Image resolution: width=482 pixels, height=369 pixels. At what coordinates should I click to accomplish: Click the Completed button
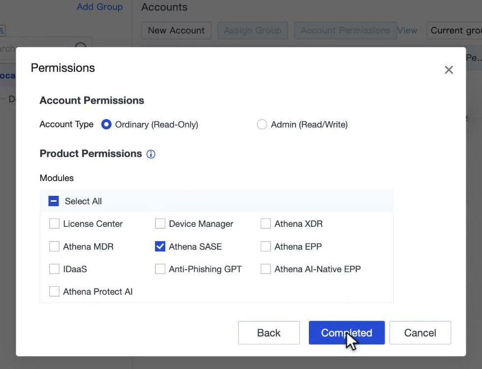point(347,333)
